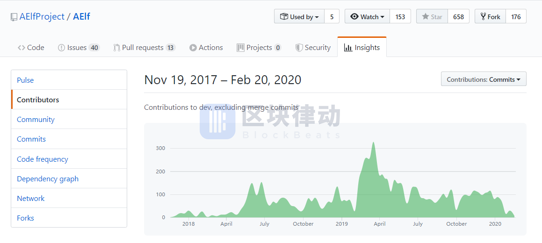Select Contributors in the sidebar

click(x=69, y=100)
